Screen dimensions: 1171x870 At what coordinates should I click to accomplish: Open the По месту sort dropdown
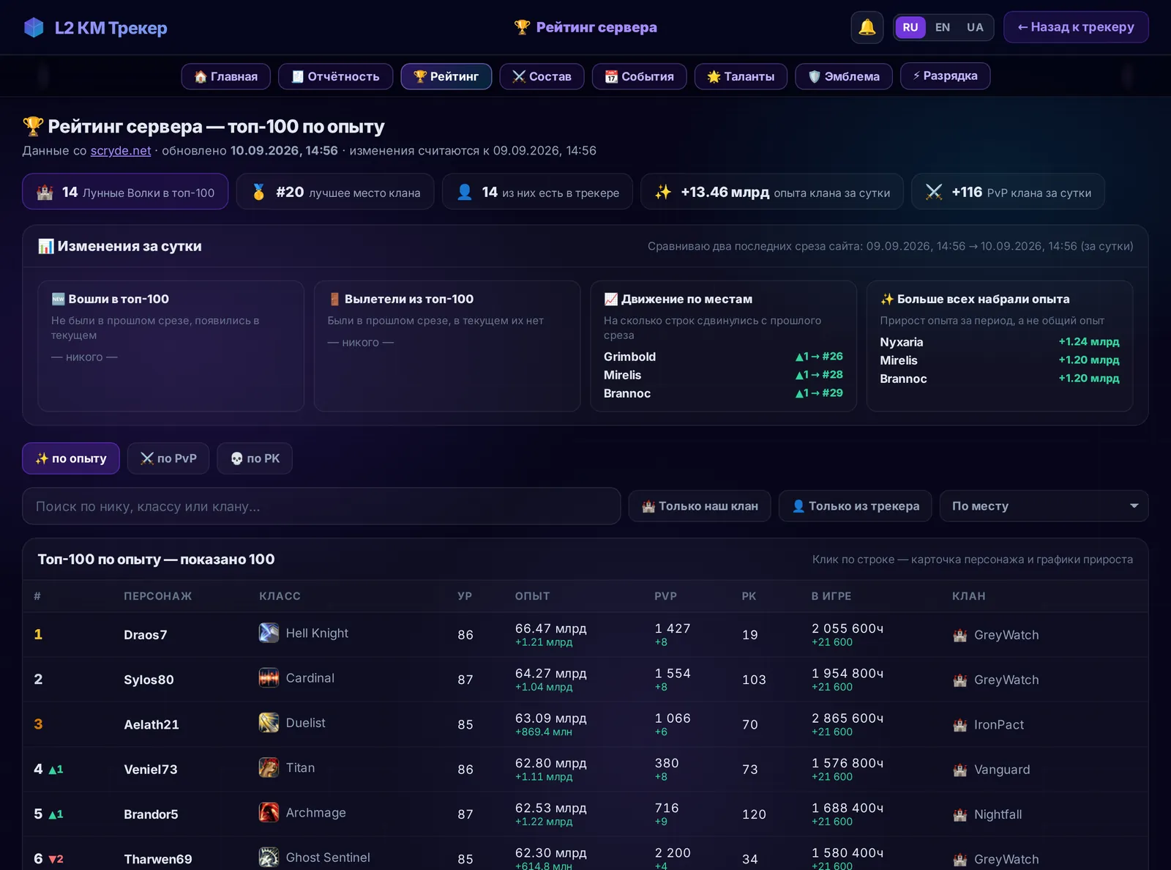pyautogui.click(x=1044, y=506)
